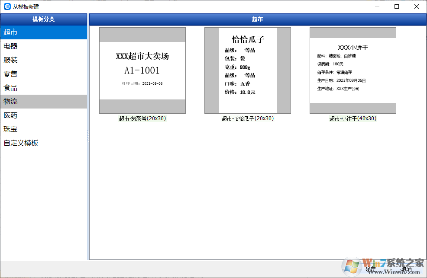This screenshot has height=278, width=427.
Task: Select the 物流 category
Action: [44, 102]
